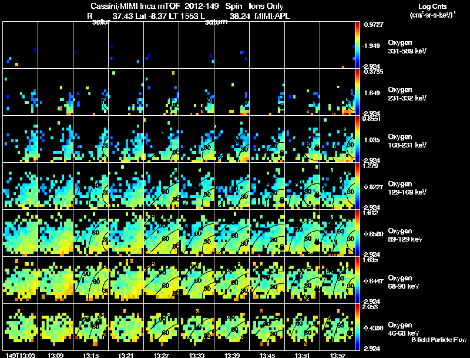This screenshot has width=470, height=358.
Task: Click the 13:21 time axis label
Action: (x=126, y=355)
